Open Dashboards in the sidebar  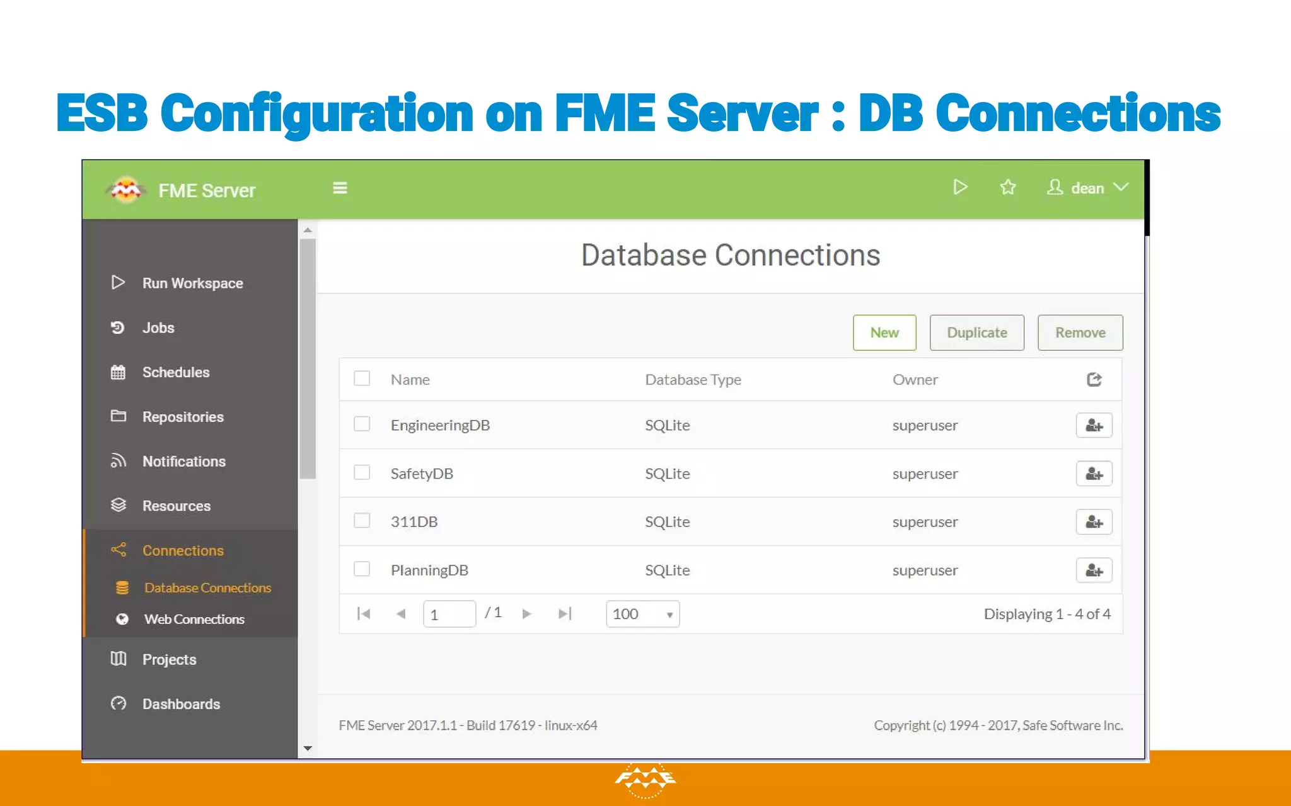(181, 704)
